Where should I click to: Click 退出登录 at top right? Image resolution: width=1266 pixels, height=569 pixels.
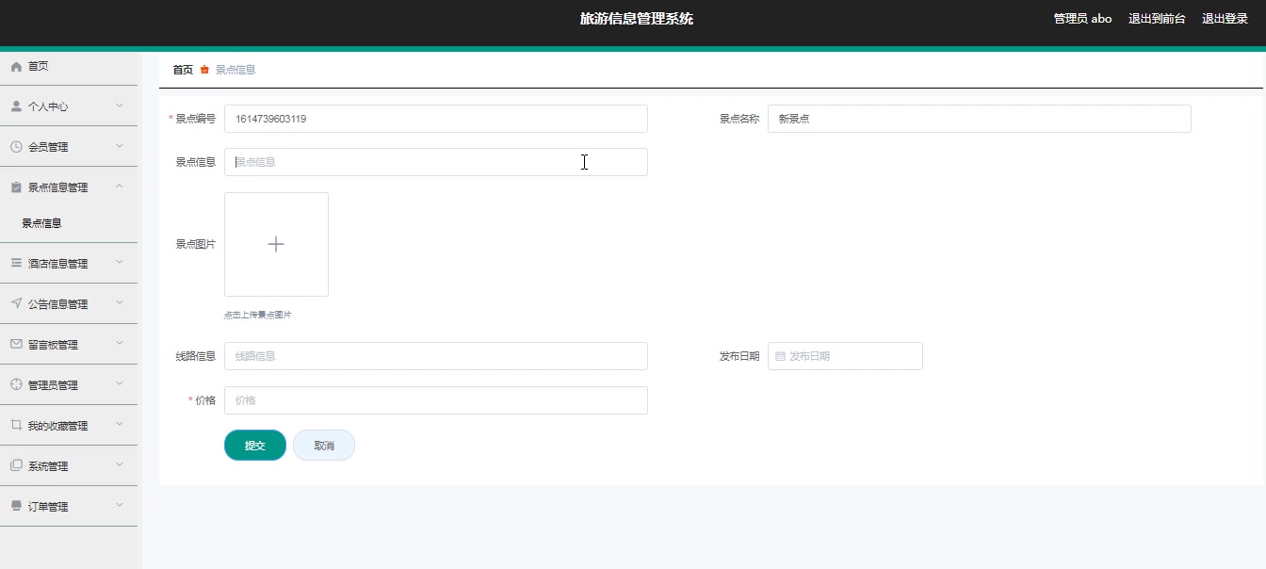pyautogui.click(x=1225, y=17)
